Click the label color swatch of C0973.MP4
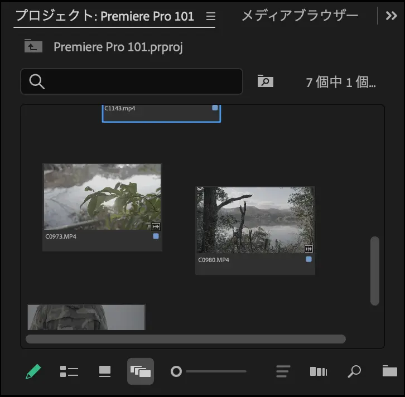 pyautogui.click(x=156, y=236)
